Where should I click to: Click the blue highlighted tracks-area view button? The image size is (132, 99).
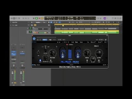click(51, 22)
